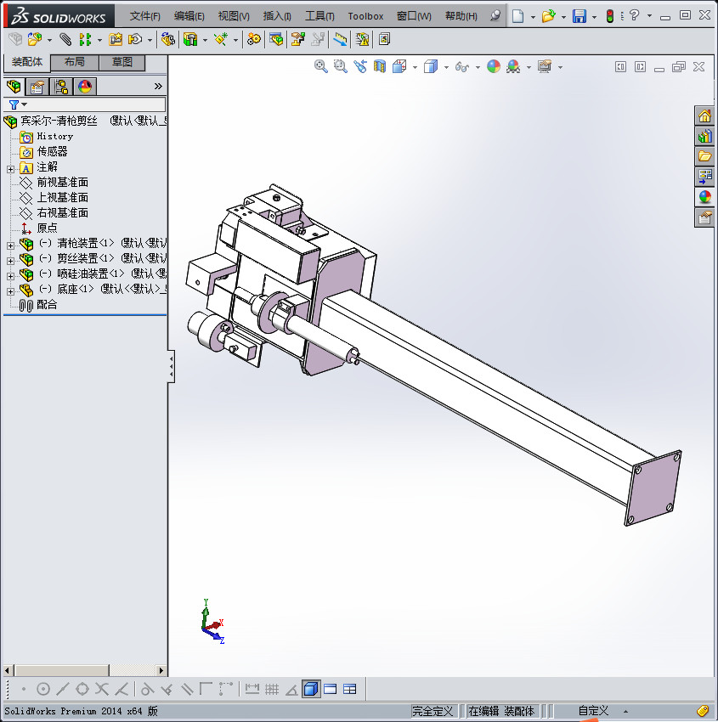Click the Previous View icon
Viewport: 718px width, 722px height.
(x=360, y=67)
